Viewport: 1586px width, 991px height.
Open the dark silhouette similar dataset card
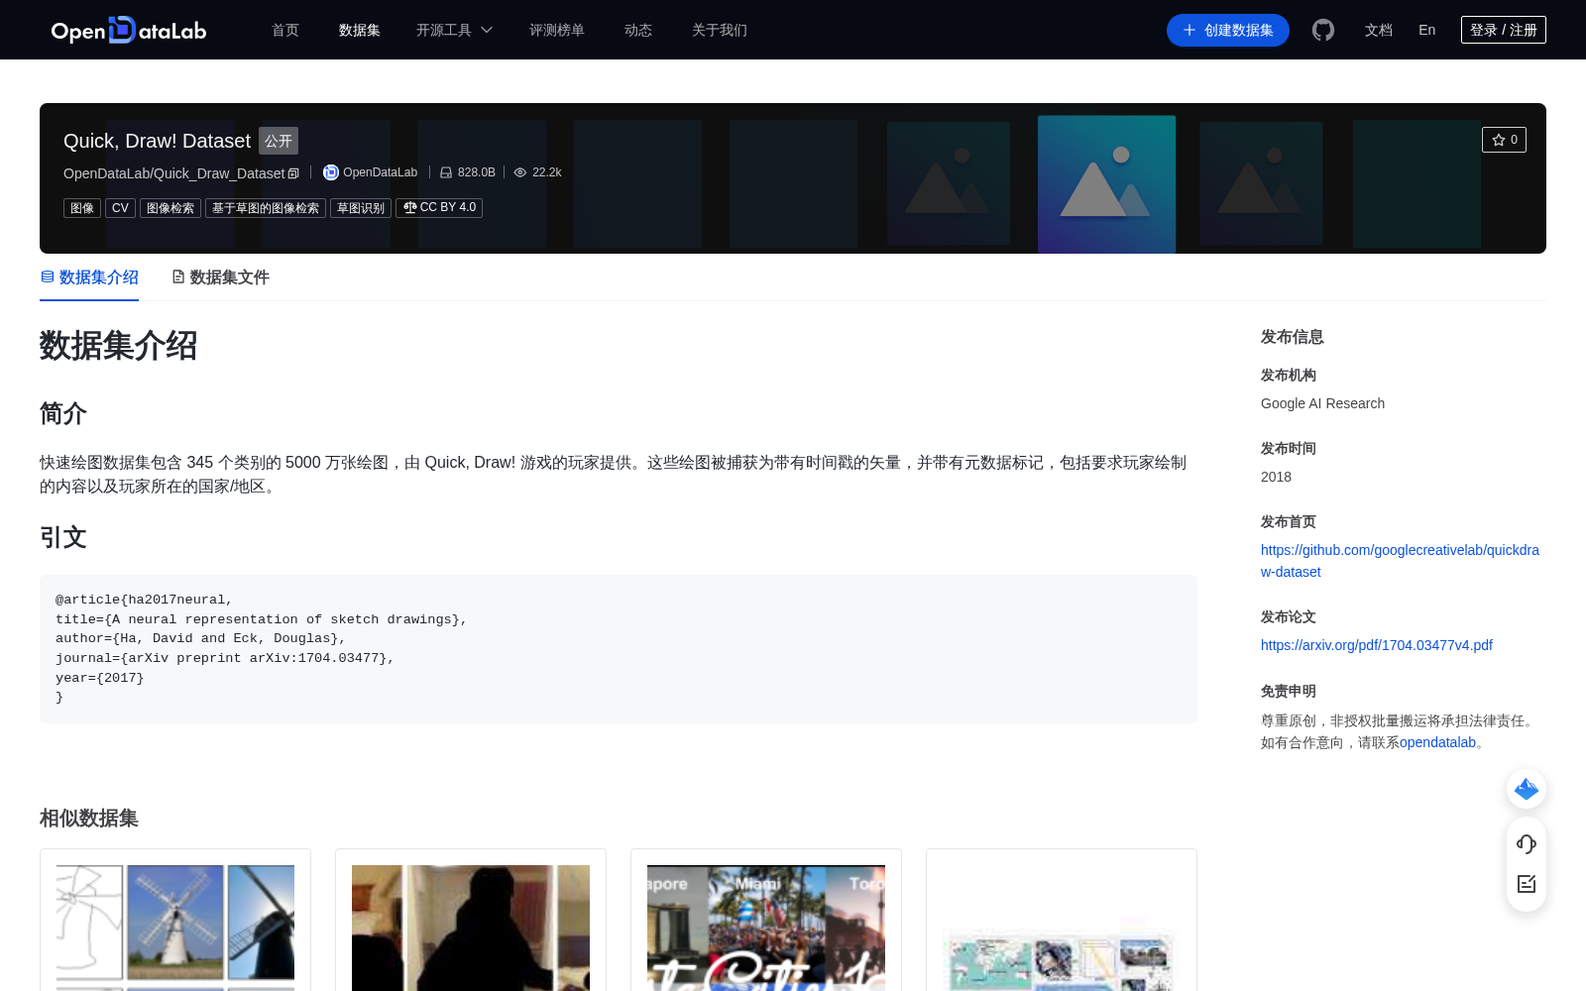(x=471, y=920)
